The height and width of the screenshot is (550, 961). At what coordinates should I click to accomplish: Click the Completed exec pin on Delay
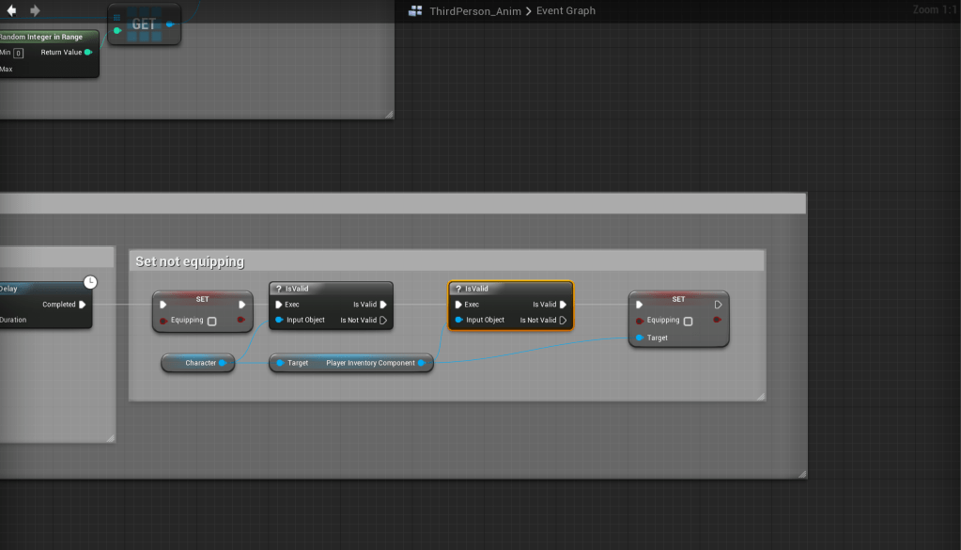82,304
